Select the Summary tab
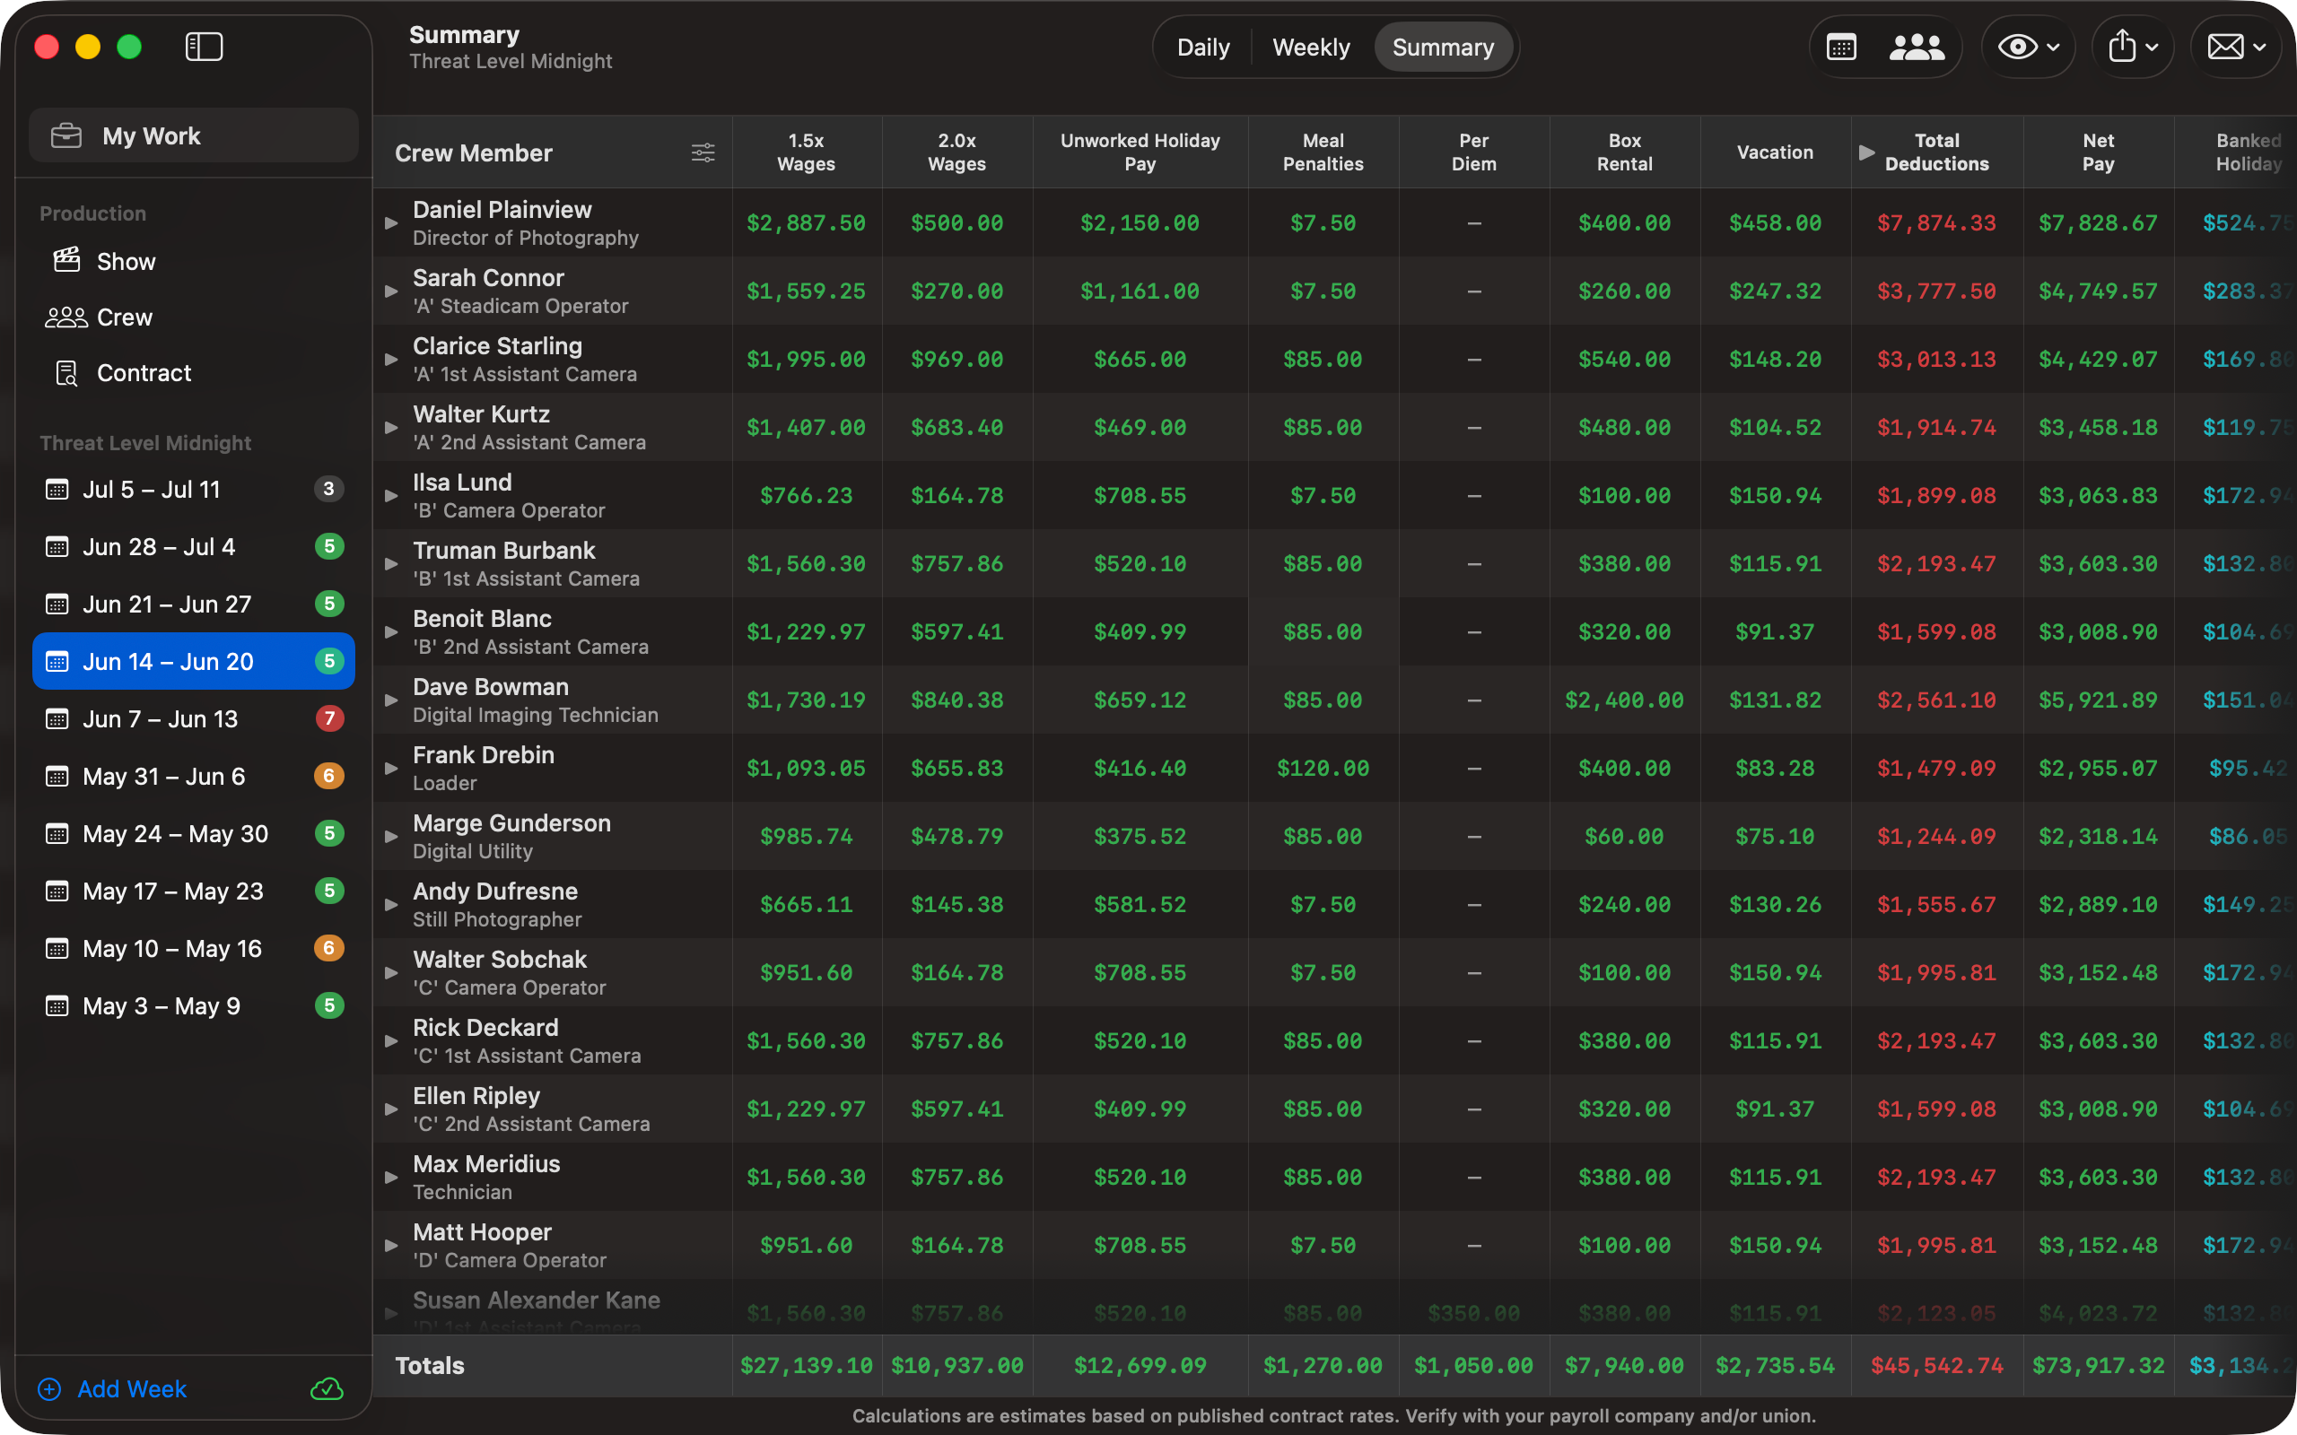Viewport: 2297px width, 1435px height. (1443, 47)
